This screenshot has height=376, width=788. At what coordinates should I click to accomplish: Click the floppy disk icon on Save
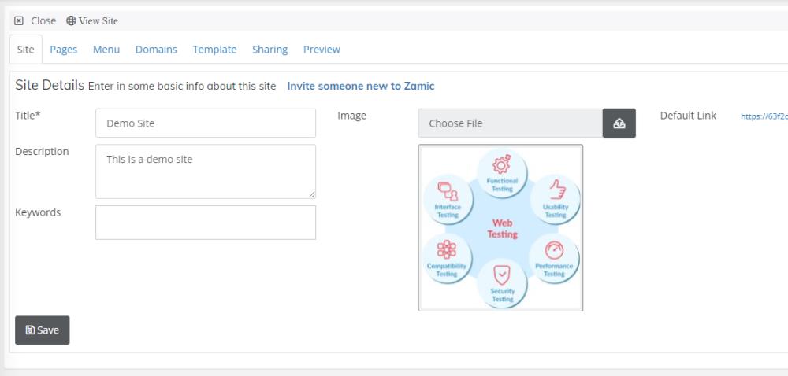(x=30, y=330)
